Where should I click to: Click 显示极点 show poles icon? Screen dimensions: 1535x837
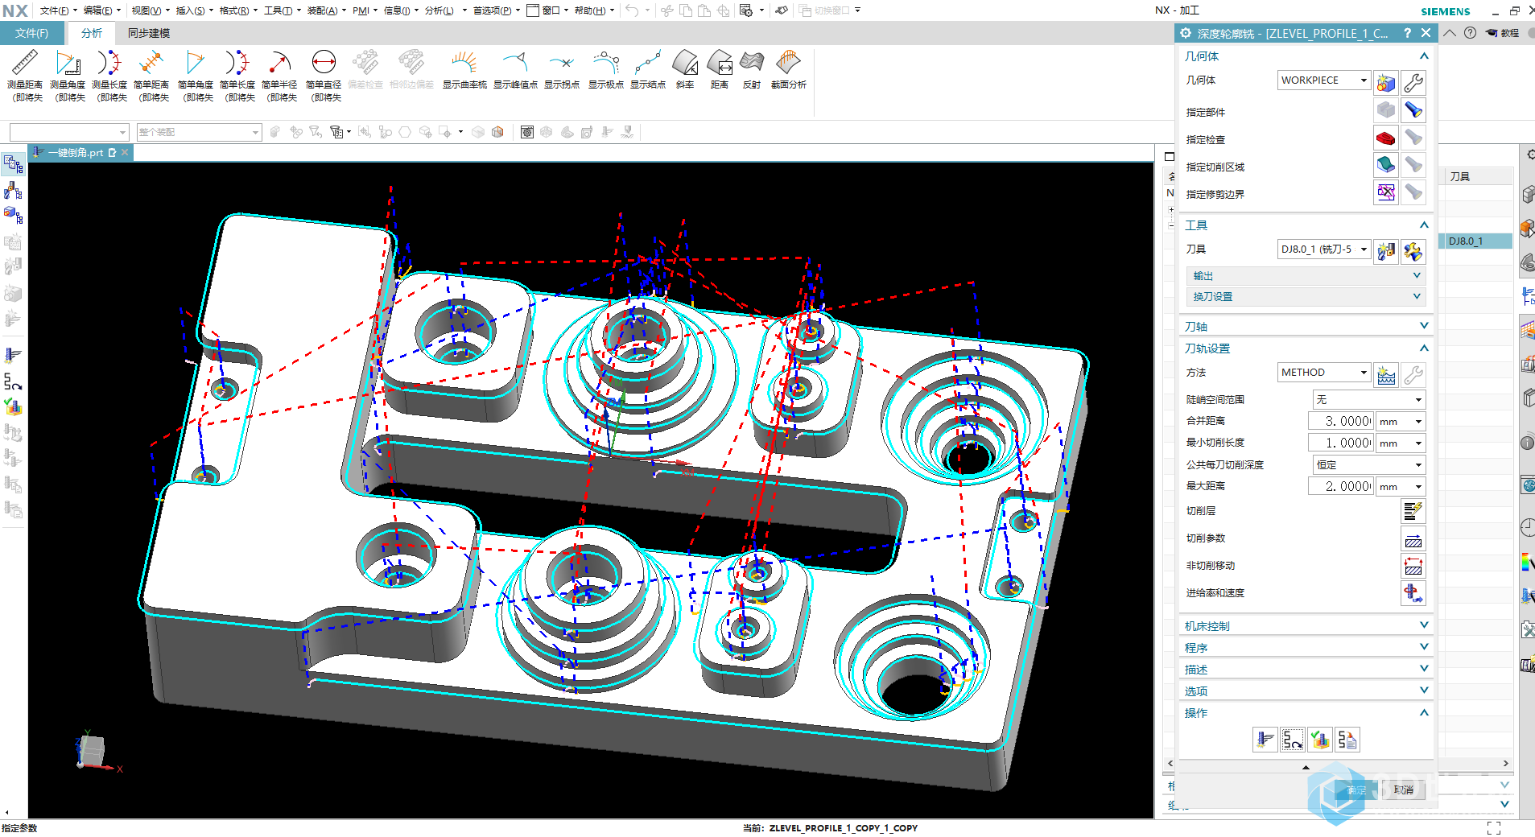(x=605, y=69)
